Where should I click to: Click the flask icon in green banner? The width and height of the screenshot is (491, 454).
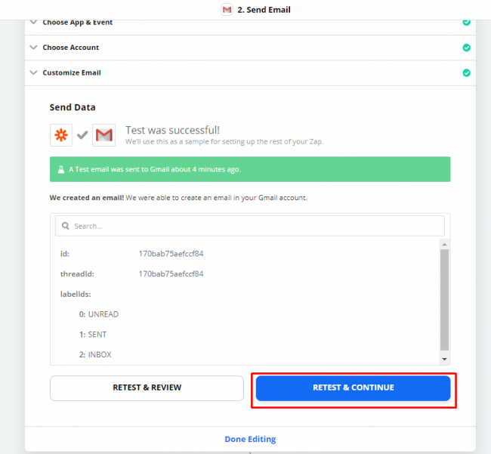[x=60, y=169]
